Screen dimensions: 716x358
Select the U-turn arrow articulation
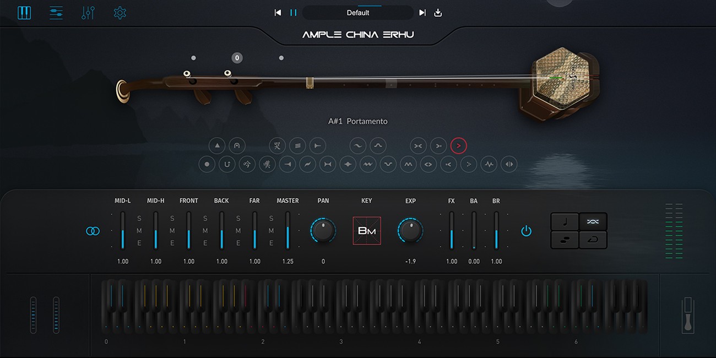(x=227, y=164)
